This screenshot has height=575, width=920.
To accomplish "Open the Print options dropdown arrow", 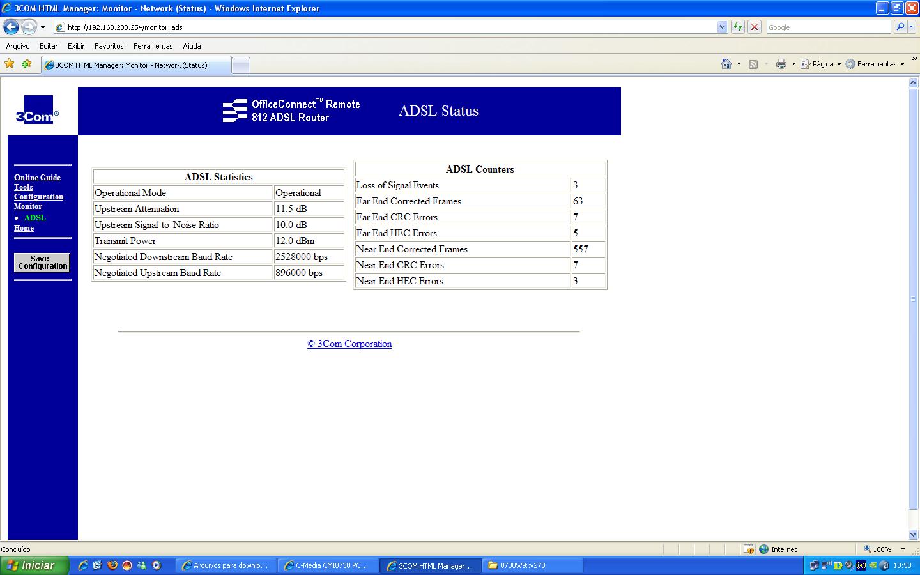I will pyautogui.click(x=793, y=64).
